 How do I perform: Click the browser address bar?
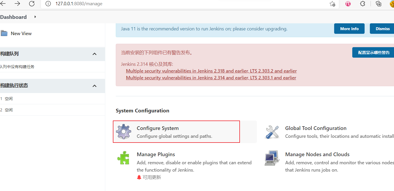pos(184,4)
